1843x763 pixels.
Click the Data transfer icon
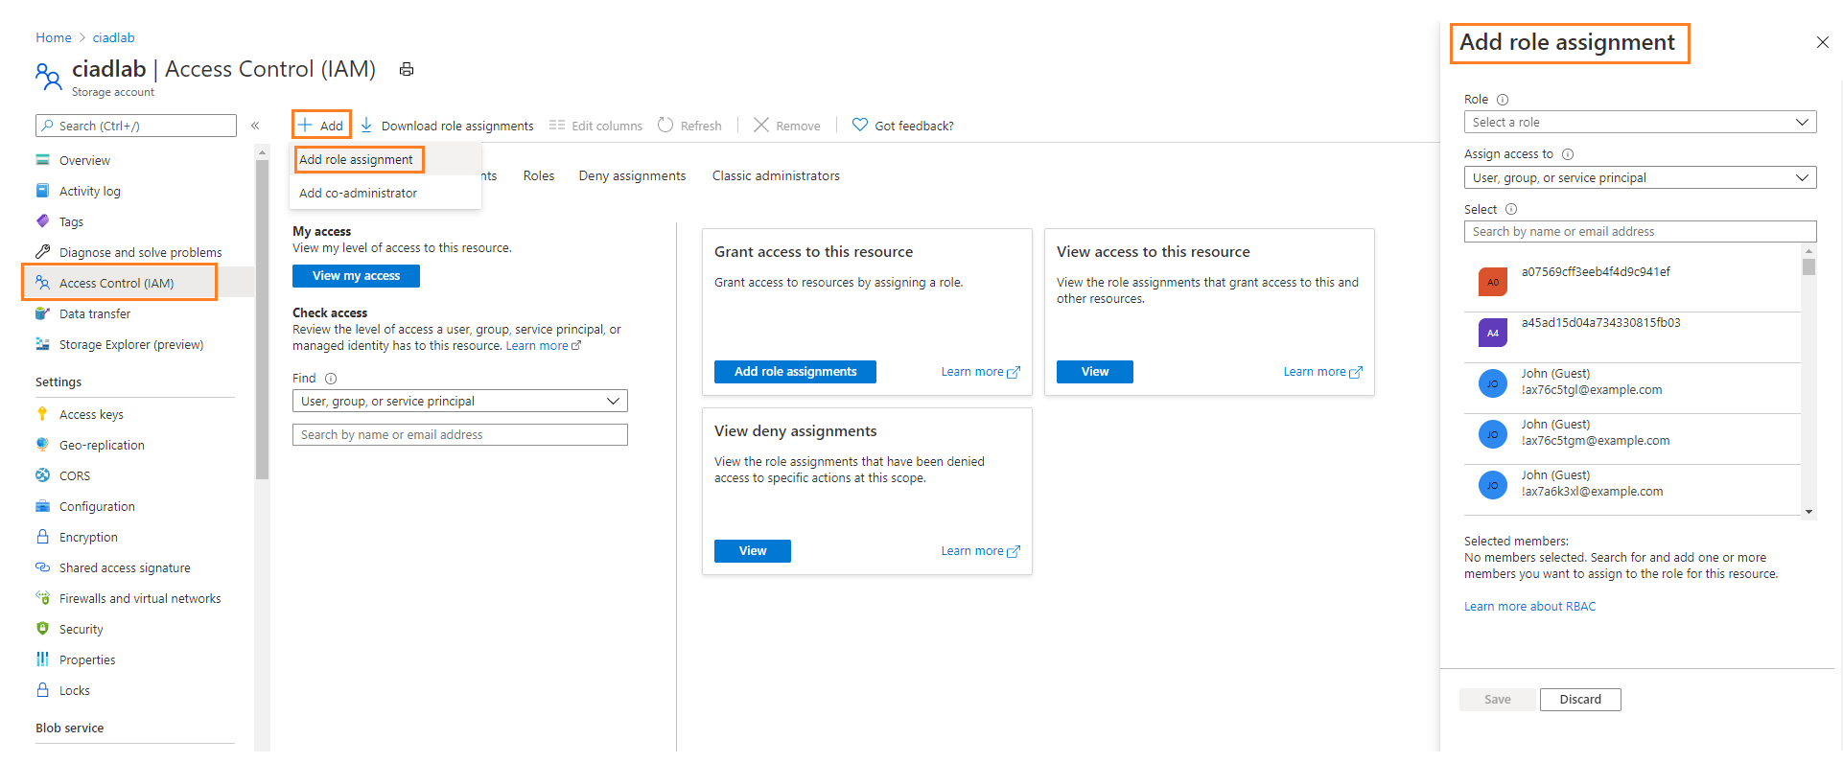point(42,313)
